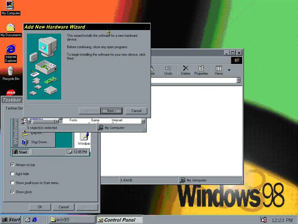Maximize the explorer window

[x=233, y=53]
